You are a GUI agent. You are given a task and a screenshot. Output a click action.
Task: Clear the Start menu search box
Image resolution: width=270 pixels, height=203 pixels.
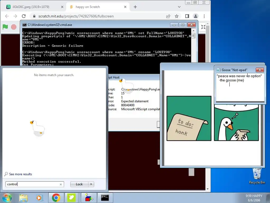(x=61, y=184)
